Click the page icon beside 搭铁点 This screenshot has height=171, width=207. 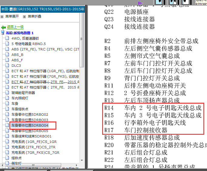[x=7, y=158]
